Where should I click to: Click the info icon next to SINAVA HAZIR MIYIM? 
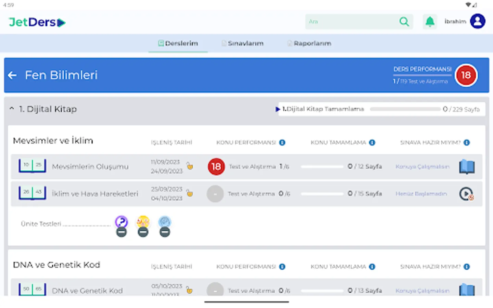466,142
